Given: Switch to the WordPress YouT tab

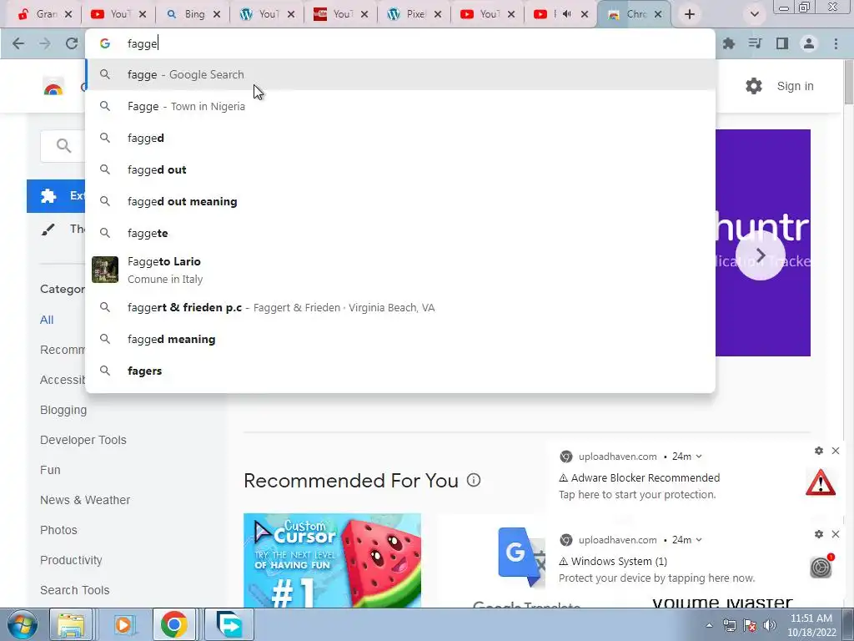Looking at the screenshot, I should point(267,14).
